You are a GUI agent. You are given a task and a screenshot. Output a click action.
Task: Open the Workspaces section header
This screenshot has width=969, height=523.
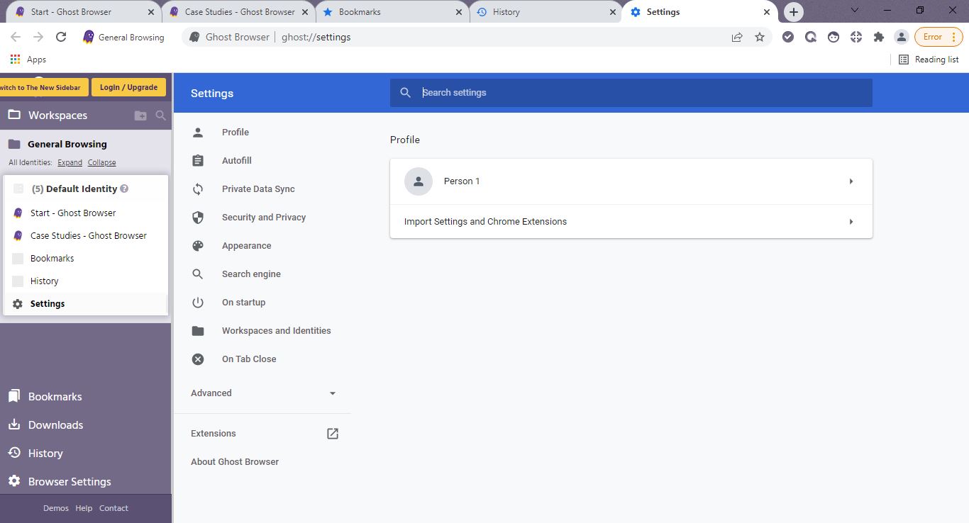click(x=58, y=116)
